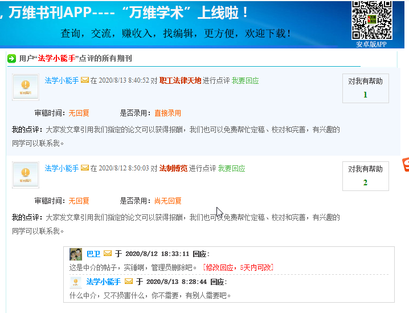
Task: Open the 法制博览 journal link
Action: click(x=173, y=169)
